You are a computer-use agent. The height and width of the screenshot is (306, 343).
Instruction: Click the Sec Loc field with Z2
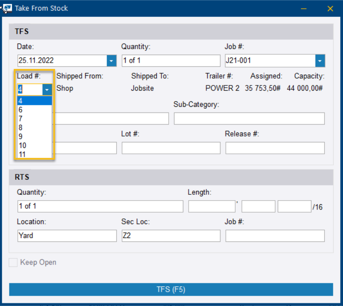(x=171, y=236)
